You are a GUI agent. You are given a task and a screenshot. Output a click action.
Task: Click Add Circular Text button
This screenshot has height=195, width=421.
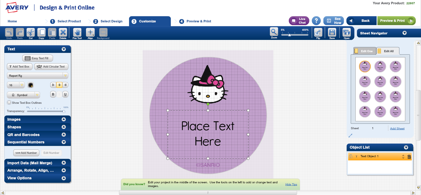(x=51, y=66)
